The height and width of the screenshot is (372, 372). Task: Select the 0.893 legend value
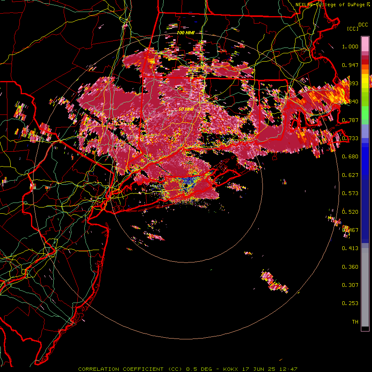coord(350,83)
